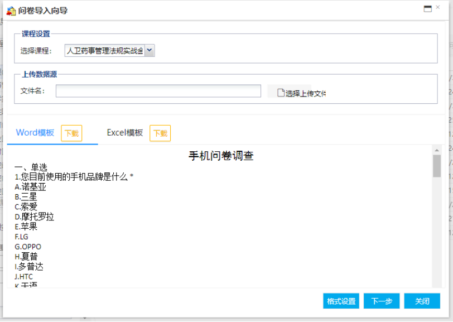This screenshot has height=322, width=453.
Task: Click the 手机问卷调查 title in the preview
Action: coord(221,156)
